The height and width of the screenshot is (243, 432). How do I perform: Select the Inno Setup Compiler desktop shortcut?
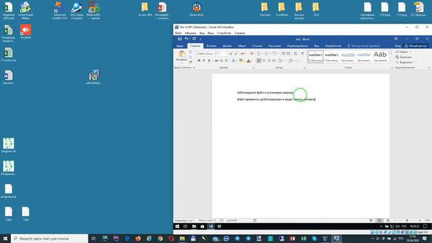(x=76, y=11)
